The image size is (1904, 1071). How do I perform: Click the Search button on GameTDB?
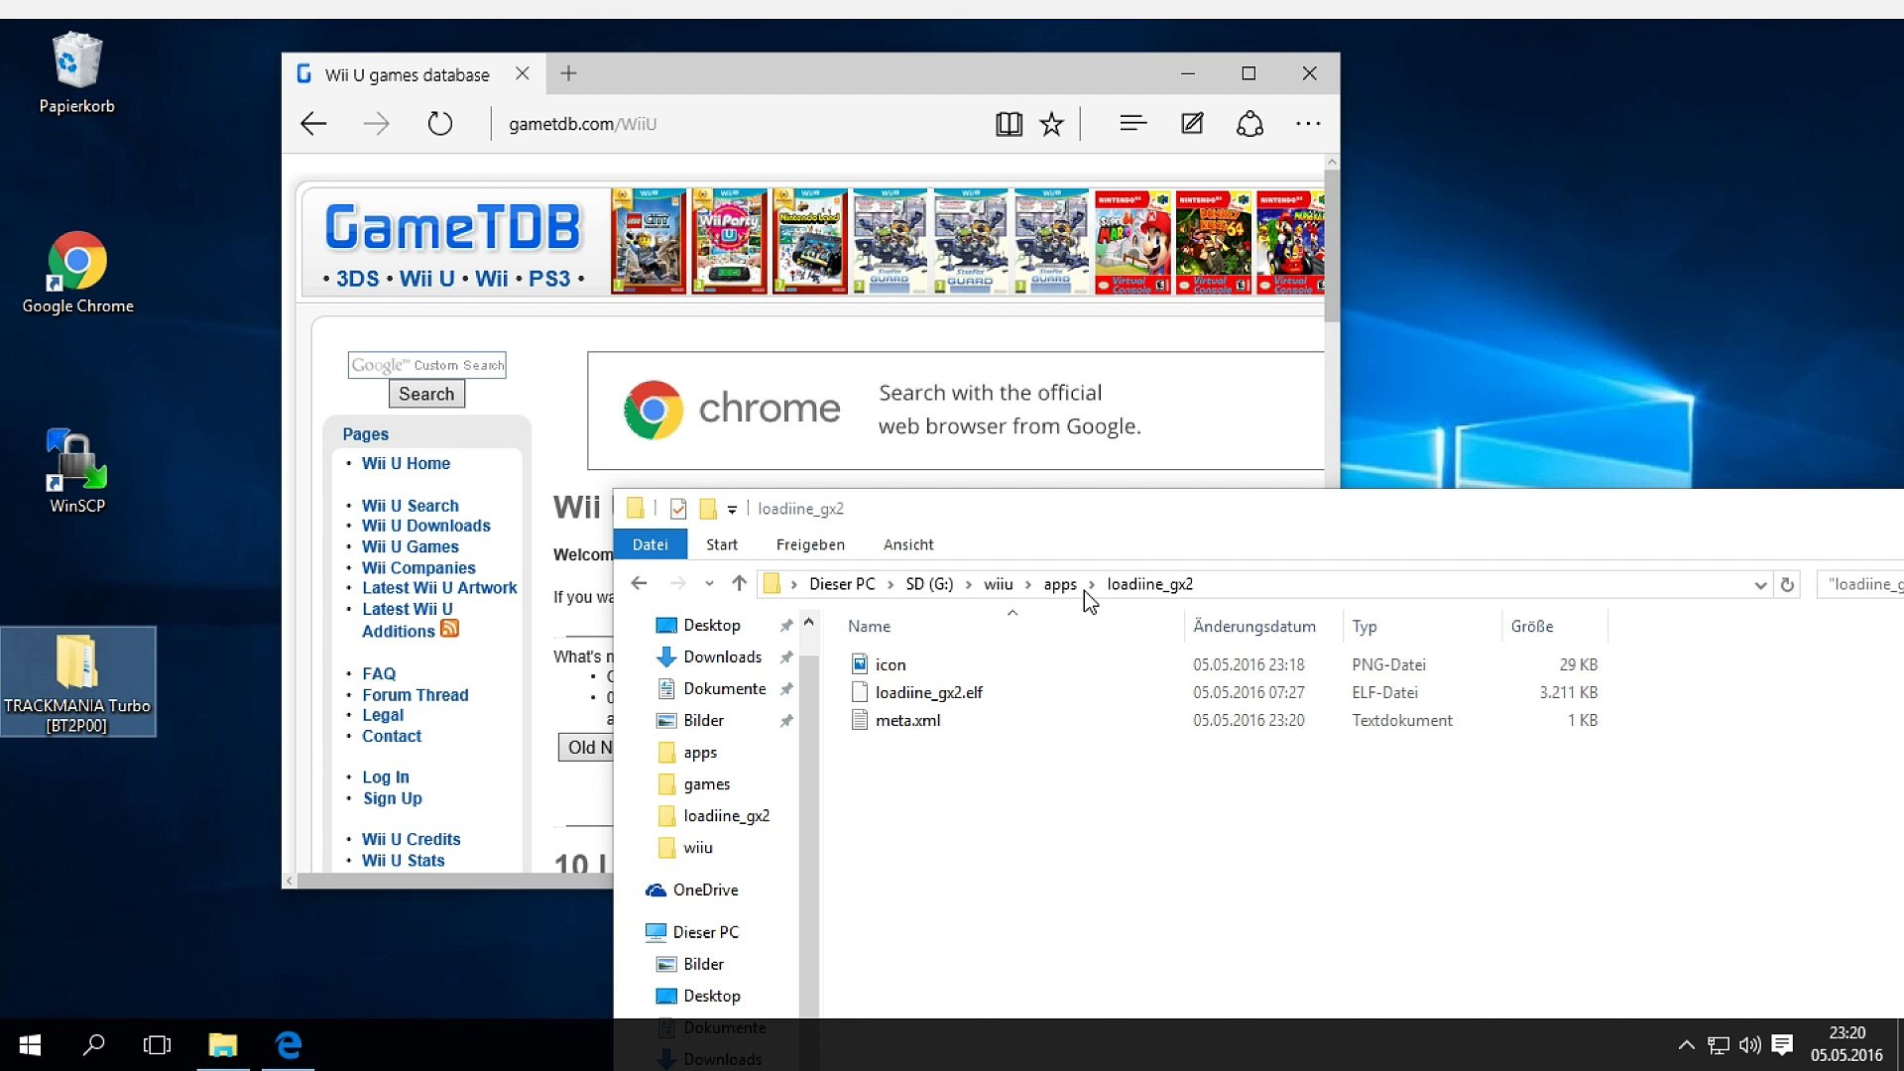426,394
